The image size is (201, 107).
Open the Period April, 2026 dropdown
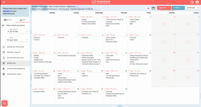tap(18, 40)
